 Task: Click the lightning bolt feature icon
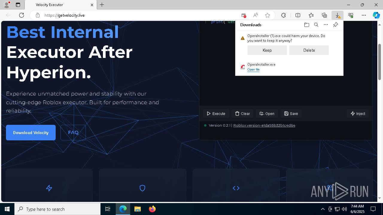point(49,188)
